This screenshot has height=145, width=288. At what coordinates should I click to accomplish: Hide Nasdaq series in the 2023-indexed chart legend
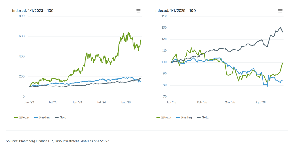[42, 118]
